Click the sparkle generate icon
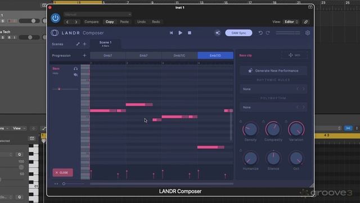360x203 pixels. tap(218, 33)
